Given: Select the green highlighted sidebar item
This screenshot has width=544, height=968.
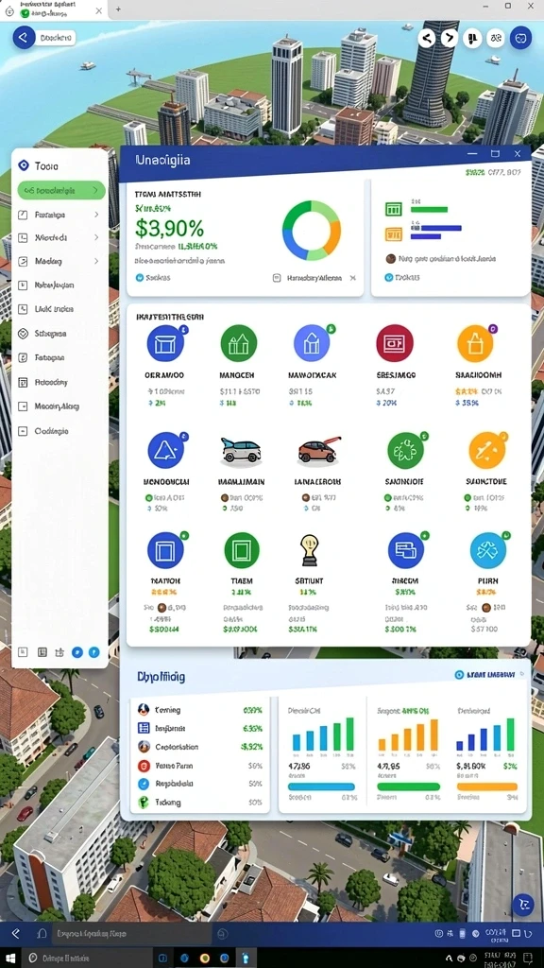Looking at the screenshot, I should [x=61, y=190].
